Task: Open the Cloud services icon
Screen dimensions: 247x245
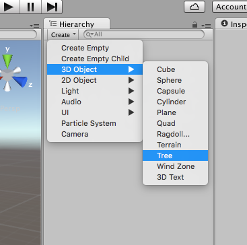Action: 195,7
